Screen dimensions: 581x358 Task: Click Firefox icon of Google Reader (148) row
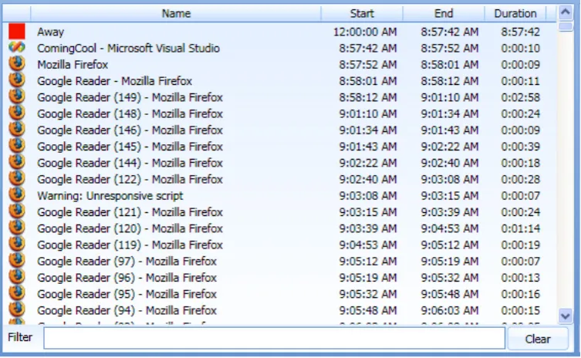[x=17, y=113]
